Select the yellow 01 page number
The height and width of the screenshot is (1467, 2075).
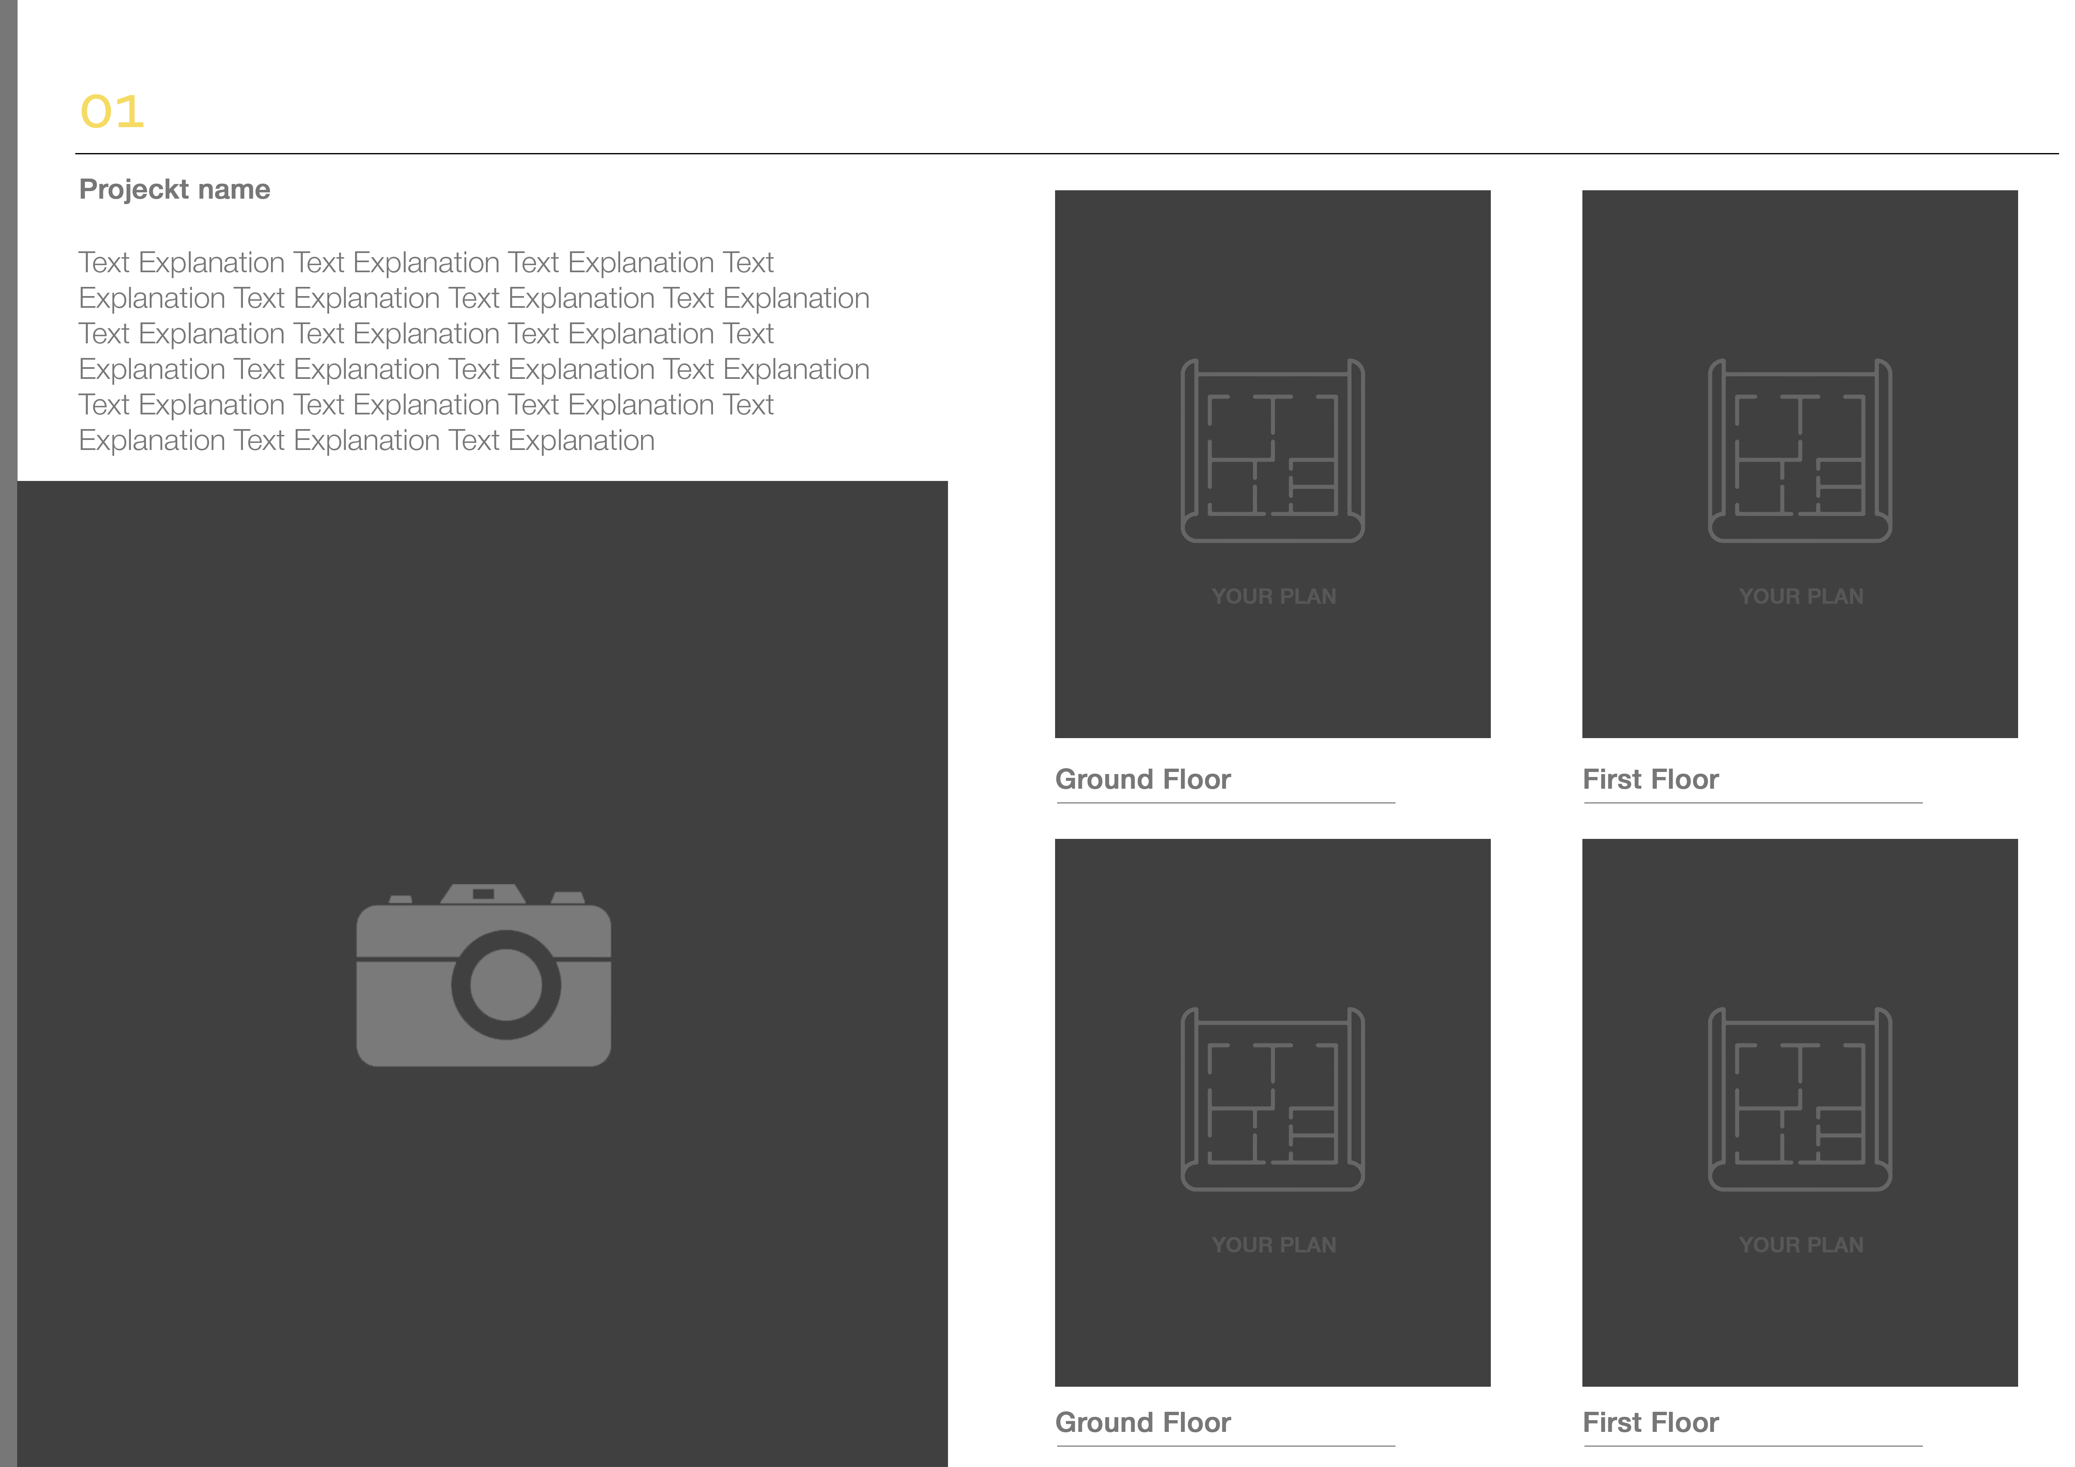[112, 112]
